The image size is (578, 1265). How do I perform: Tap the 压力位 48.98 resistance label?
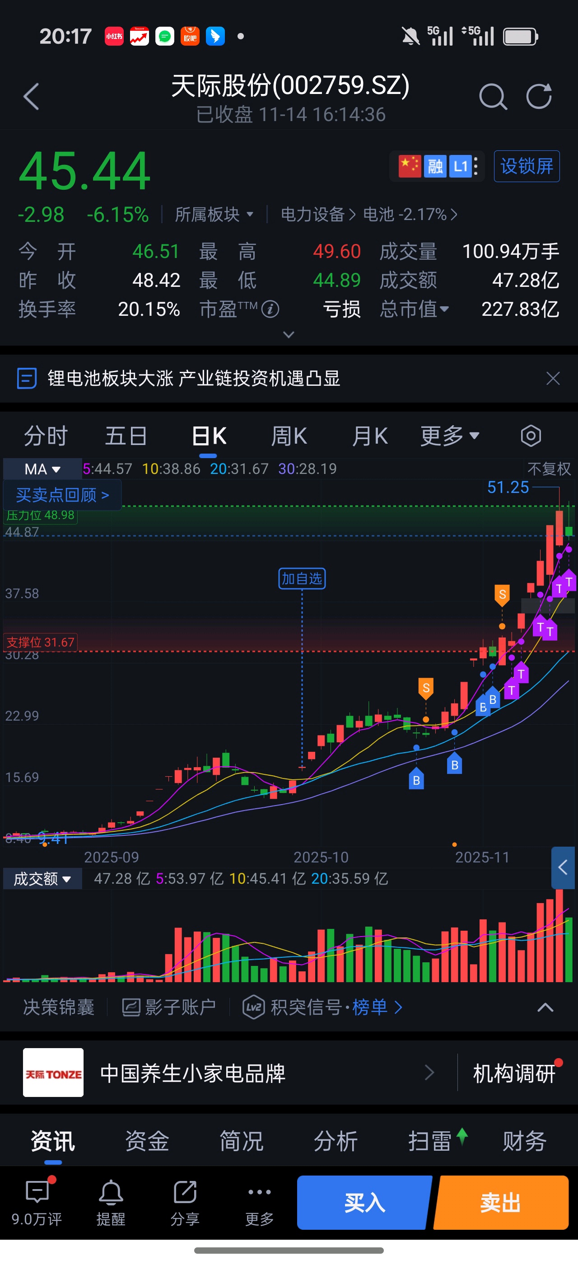41,515
